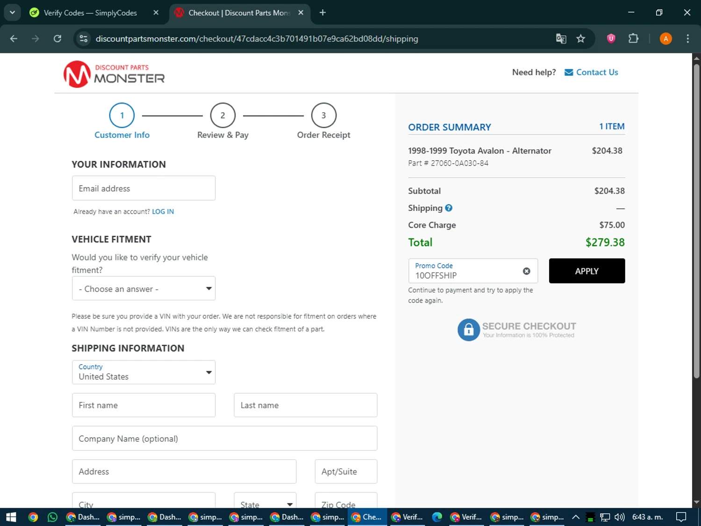Open the Windows Start menu
Viewport: 701px width, 526px height.
point(11,517)
